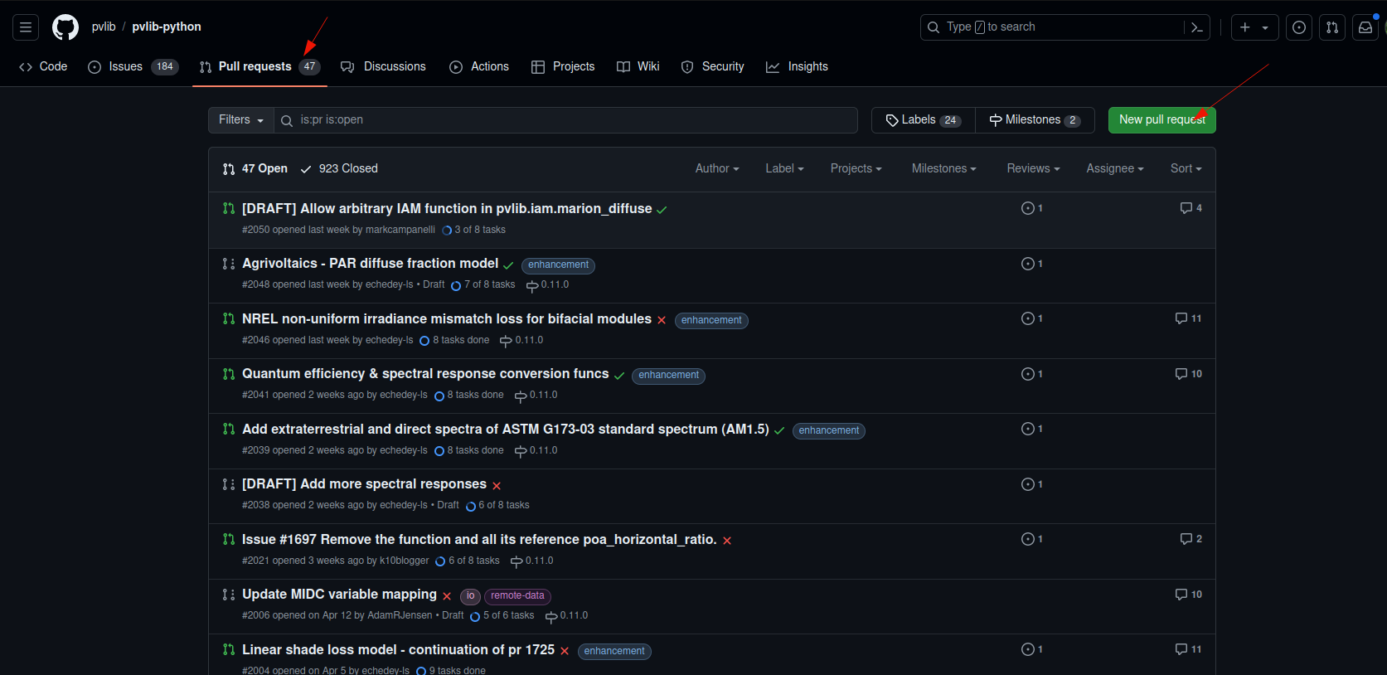The height and width of the screenshot is (675, 1387).
Task: Open PR Quantum efficiency & spectral response conversion funcs
Action: (425, 374)
